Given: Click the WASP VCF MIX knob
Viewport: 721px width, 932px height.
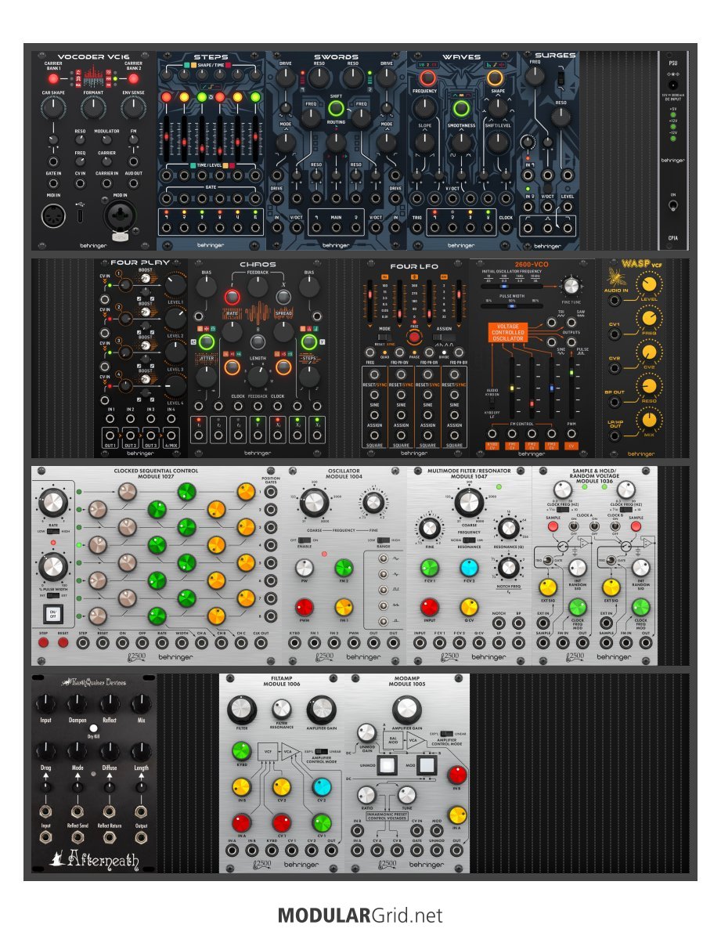Looking at the screenshot, I should click(x=648, y=420).
